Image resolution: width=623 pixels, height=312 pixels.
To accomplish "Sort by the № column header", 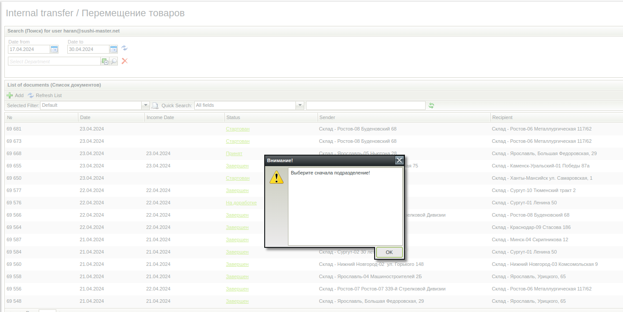I will click(41, 117).
